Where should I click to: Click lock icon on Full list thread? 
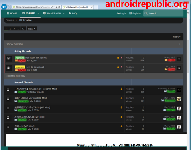(118, 57)
